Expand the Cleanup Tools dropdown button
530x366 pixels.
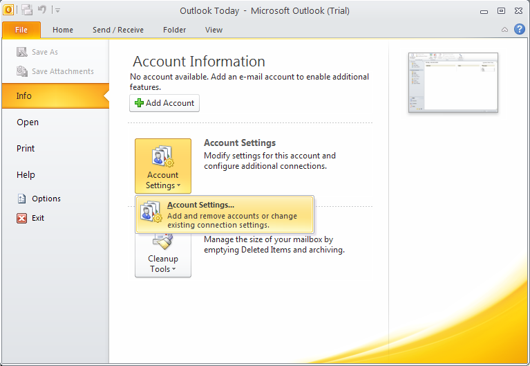point(163,255)
